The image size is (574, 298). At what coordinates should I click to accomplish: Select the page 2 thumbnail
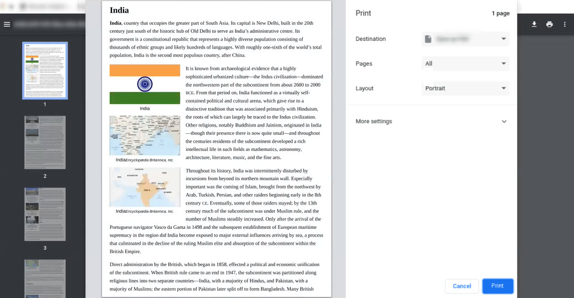45,142
